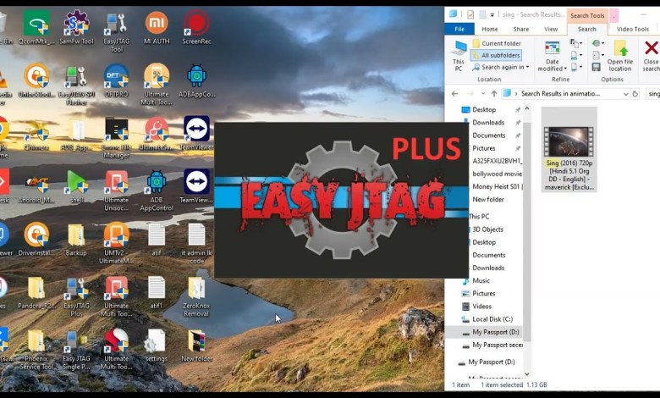The height and width of the screenshot is (398, 660).
Task: Click the Close search button
Action: [650, 55]
